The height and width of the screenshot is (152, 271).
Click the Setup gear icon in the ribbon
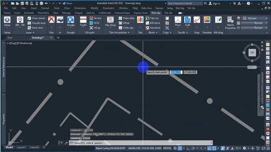coord(7,20)
